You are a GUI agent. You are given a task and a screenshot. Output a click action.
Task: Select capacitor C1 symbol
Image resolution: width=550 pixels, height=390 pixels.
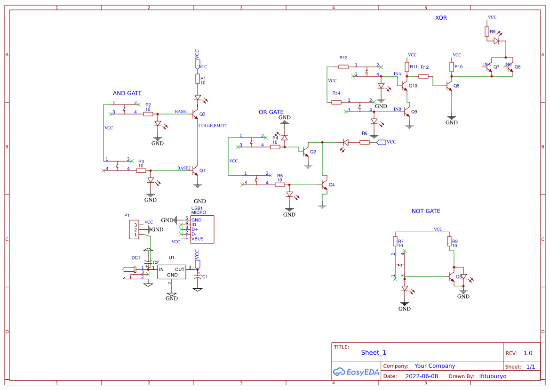click(x=198, y=276)
